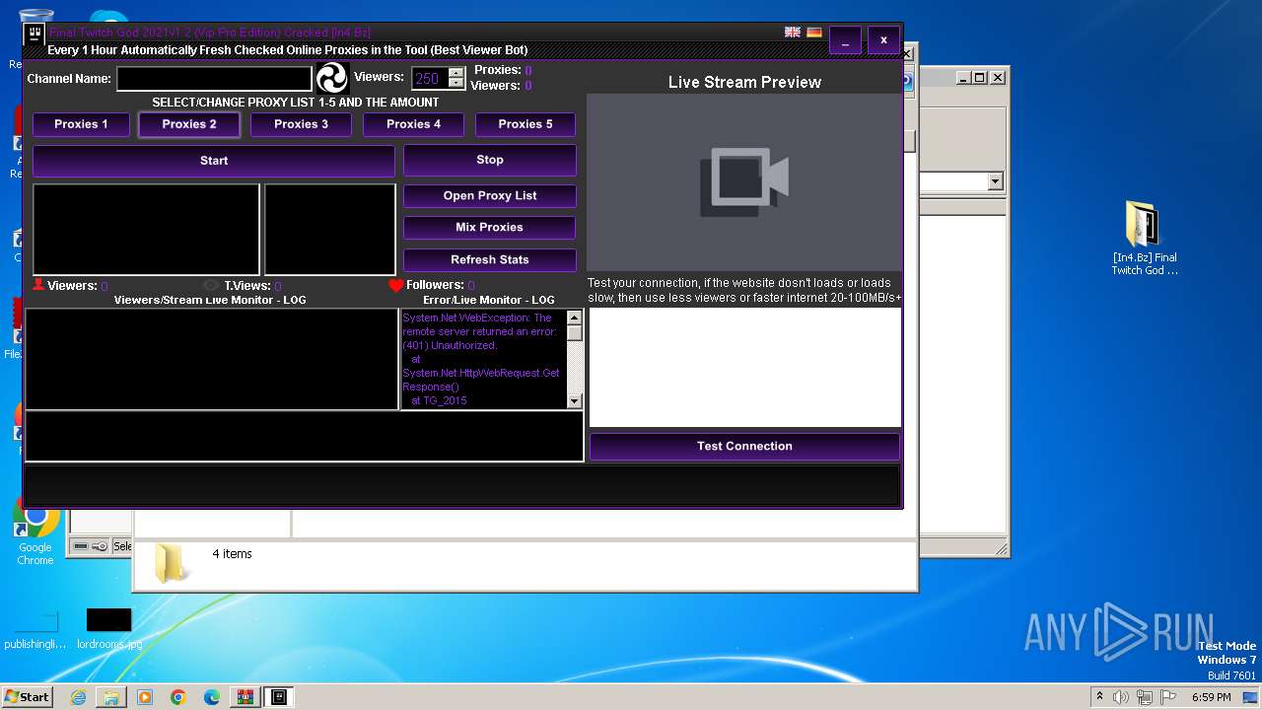Click the network icon in the system tray

(x=1145, y=697)
